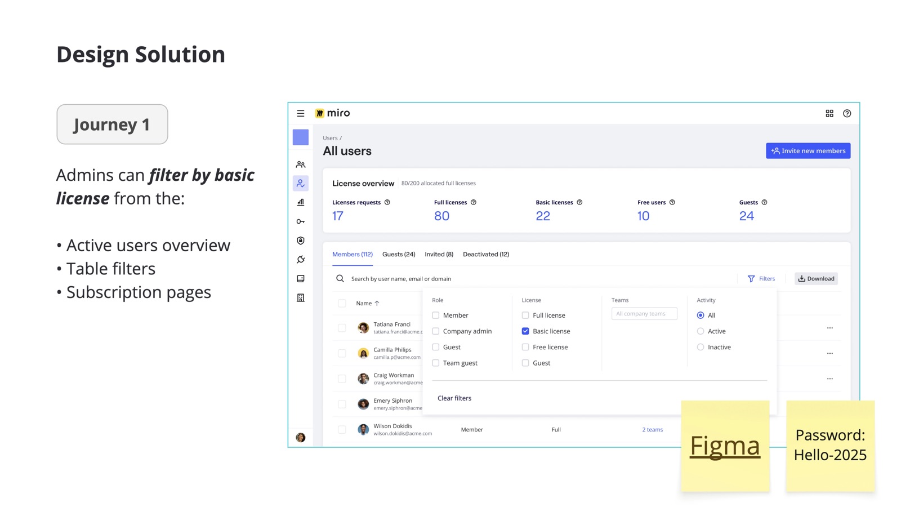Tick the select-all checkbox beside Name

tap(342, 303)
